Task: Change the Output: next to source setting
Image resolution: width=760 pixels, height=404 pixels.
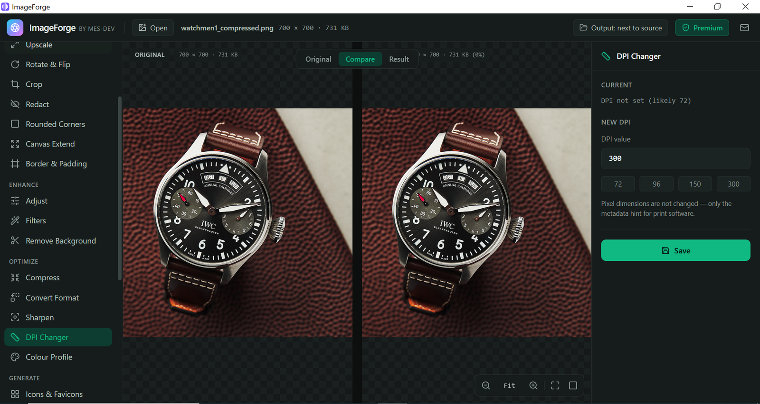Action: 621,28
